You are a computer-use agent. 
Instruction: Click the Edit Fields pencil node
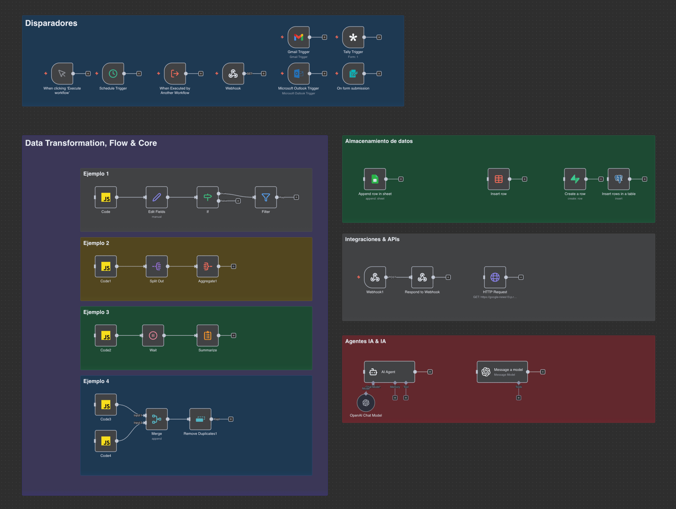point(157,197)
